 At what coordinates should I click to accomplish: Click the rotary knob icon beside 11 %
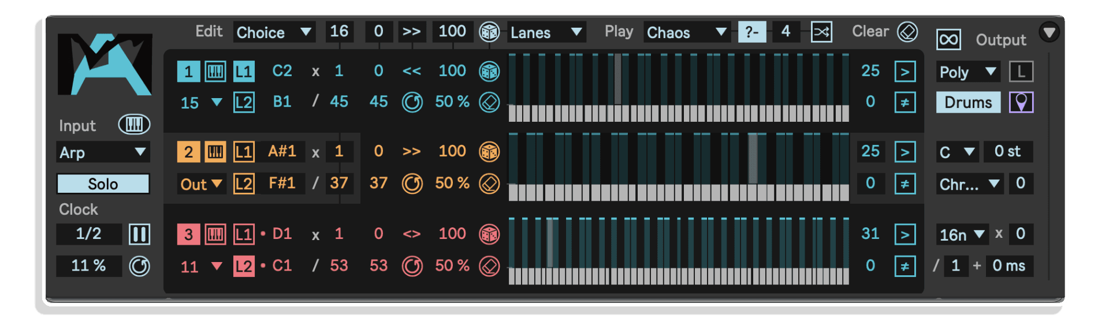click(x=139, y=266)
